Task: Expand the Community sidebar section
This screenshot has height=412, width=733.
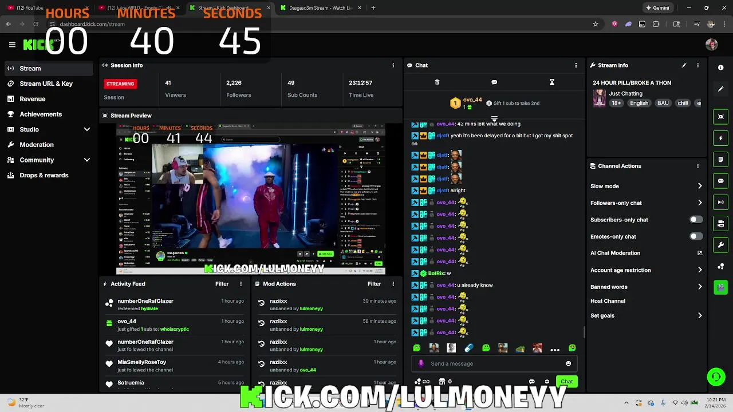Action: click(x=87, y=160)
